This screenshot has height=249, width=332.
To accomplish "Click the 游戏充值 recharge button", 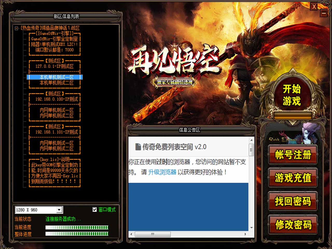I will pos(293,178).
